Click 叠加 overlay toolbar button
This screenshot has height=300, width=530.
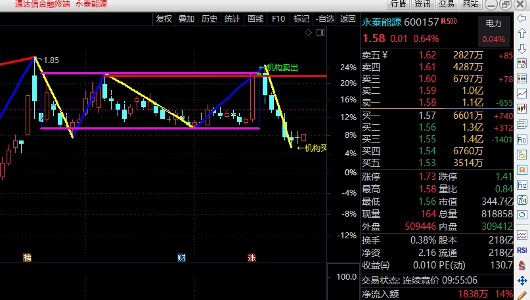187,19
